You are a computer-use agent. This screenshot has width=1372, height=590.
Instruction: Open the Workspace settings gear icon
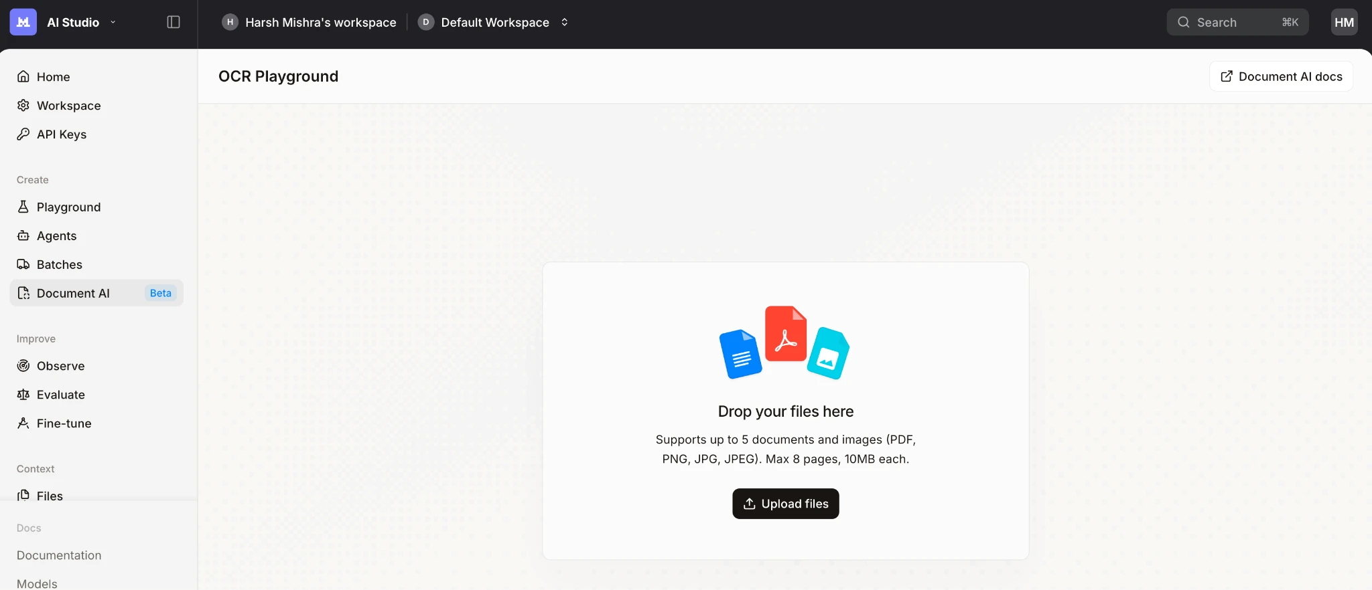coord(23,106)
